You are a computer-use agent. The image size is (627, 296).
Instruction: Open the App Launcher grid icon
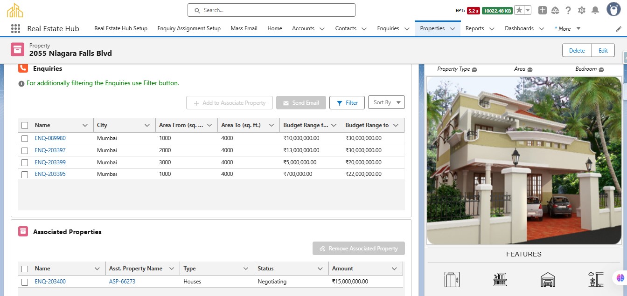pos(15,28)
